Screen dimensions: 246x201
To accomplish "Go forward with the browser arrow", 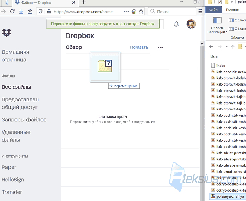I will [x=4, y=12].
